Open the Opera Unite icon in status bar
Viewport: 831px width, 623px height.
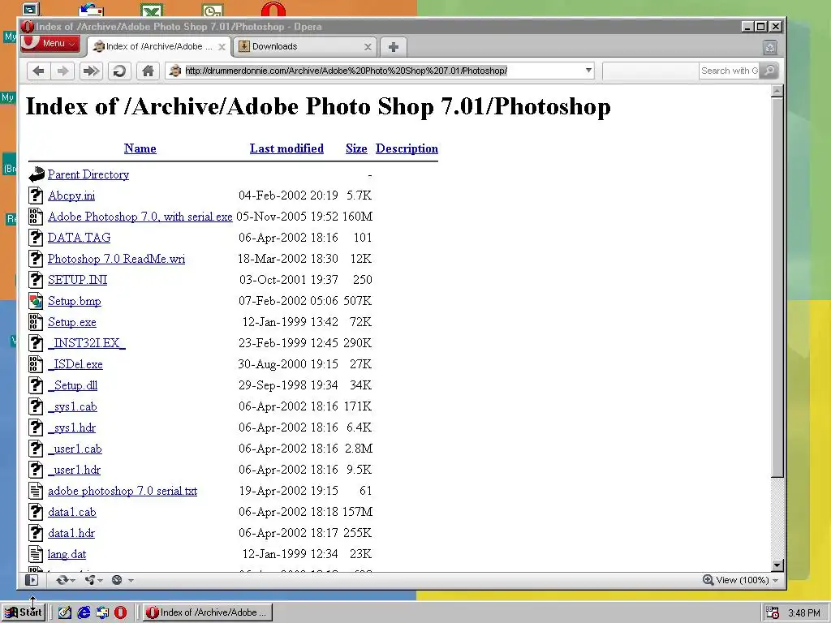pyautogui.click(x=90, y=580)
